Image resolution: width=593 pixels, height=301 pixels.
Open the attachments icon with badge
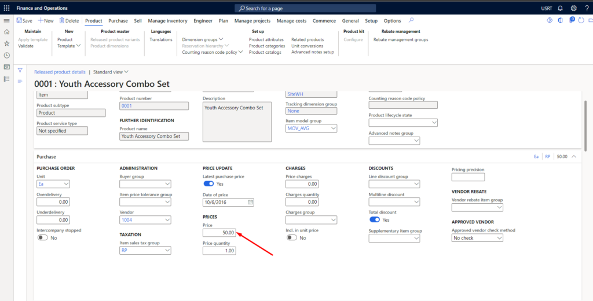coord(572,20)
